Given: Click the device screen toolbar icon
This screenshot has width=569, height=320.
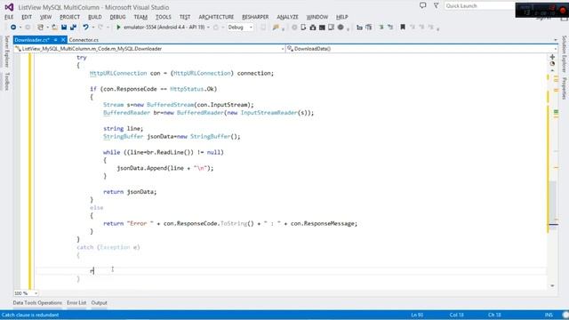Looking at the screenshot, I should (x=331, y=28).
